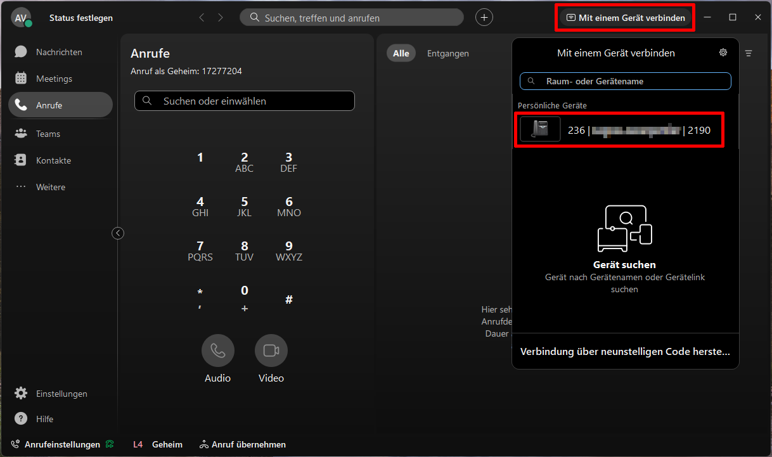Select the Alle calls tab

pos(401,53)
